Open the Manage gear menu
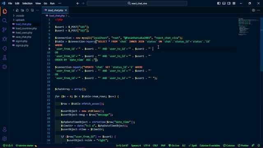Image resolution: width=263 pixels, height=148 pixels. tap(5, 139)
